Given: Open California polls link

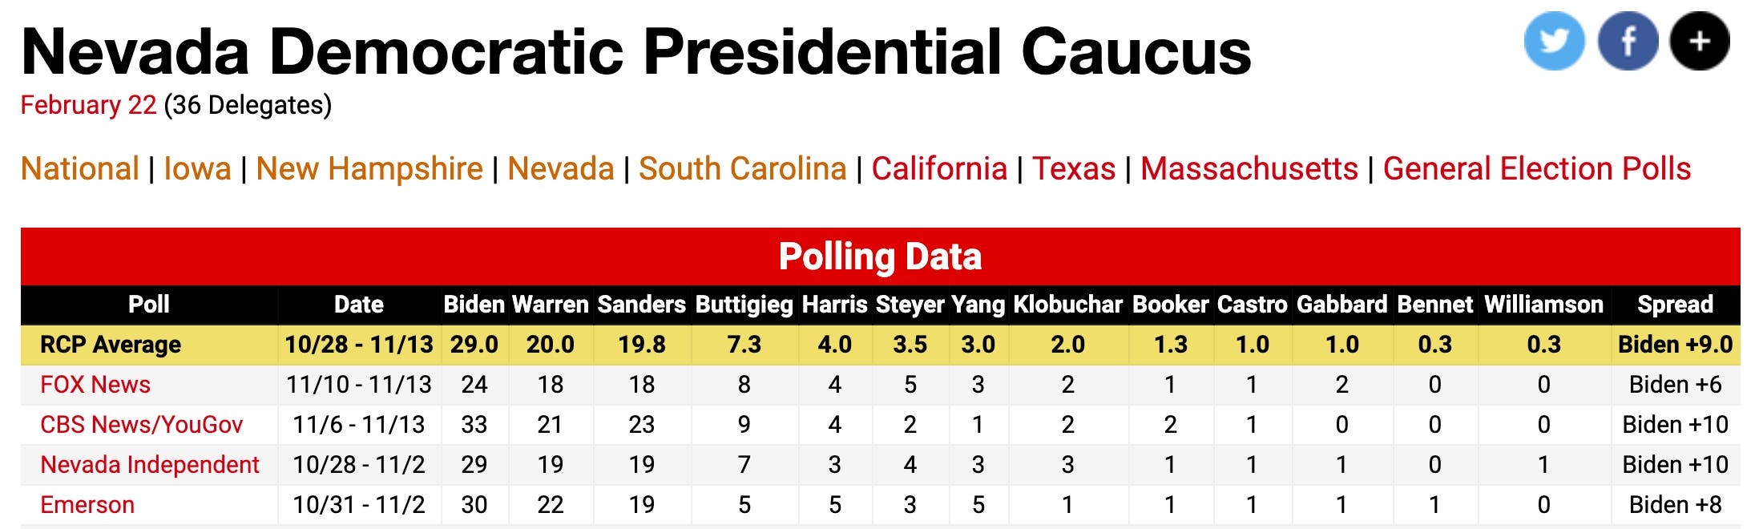Looking at the screenshot, I should click(938, 169).
